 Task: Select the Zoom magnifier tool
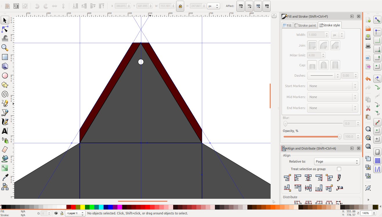[5, 47]
